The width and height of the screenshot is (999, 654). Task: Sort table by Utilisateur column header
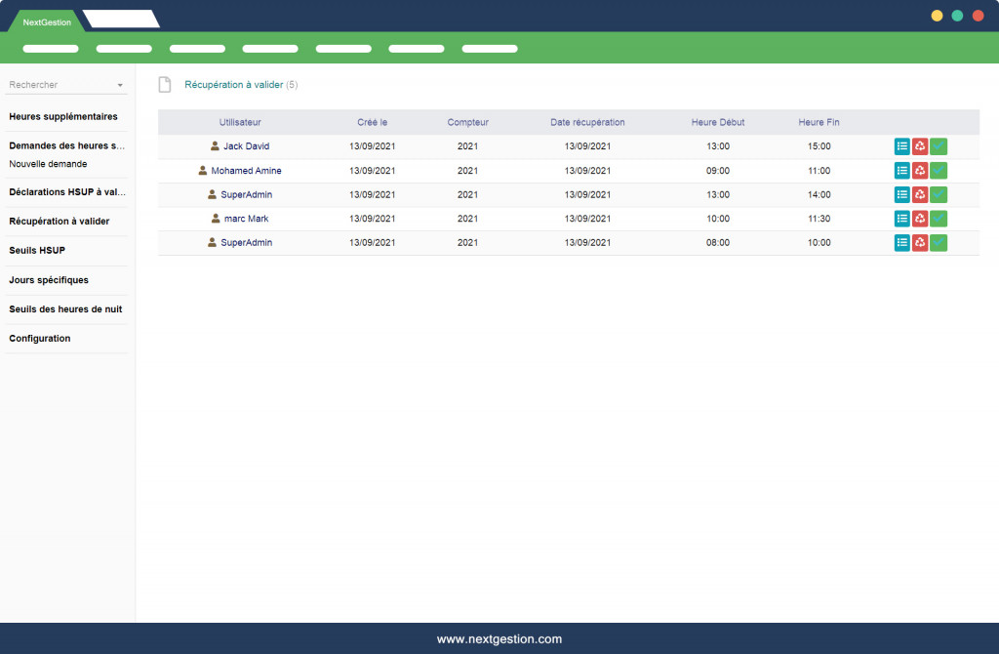[x=240, y=122]
